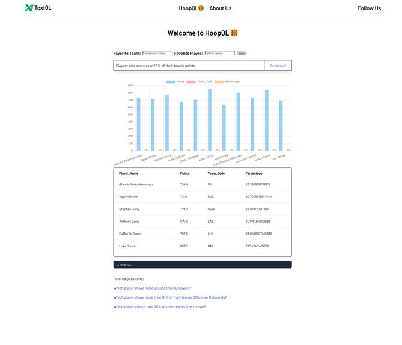Click the MIL team code cell

point(210,184)
